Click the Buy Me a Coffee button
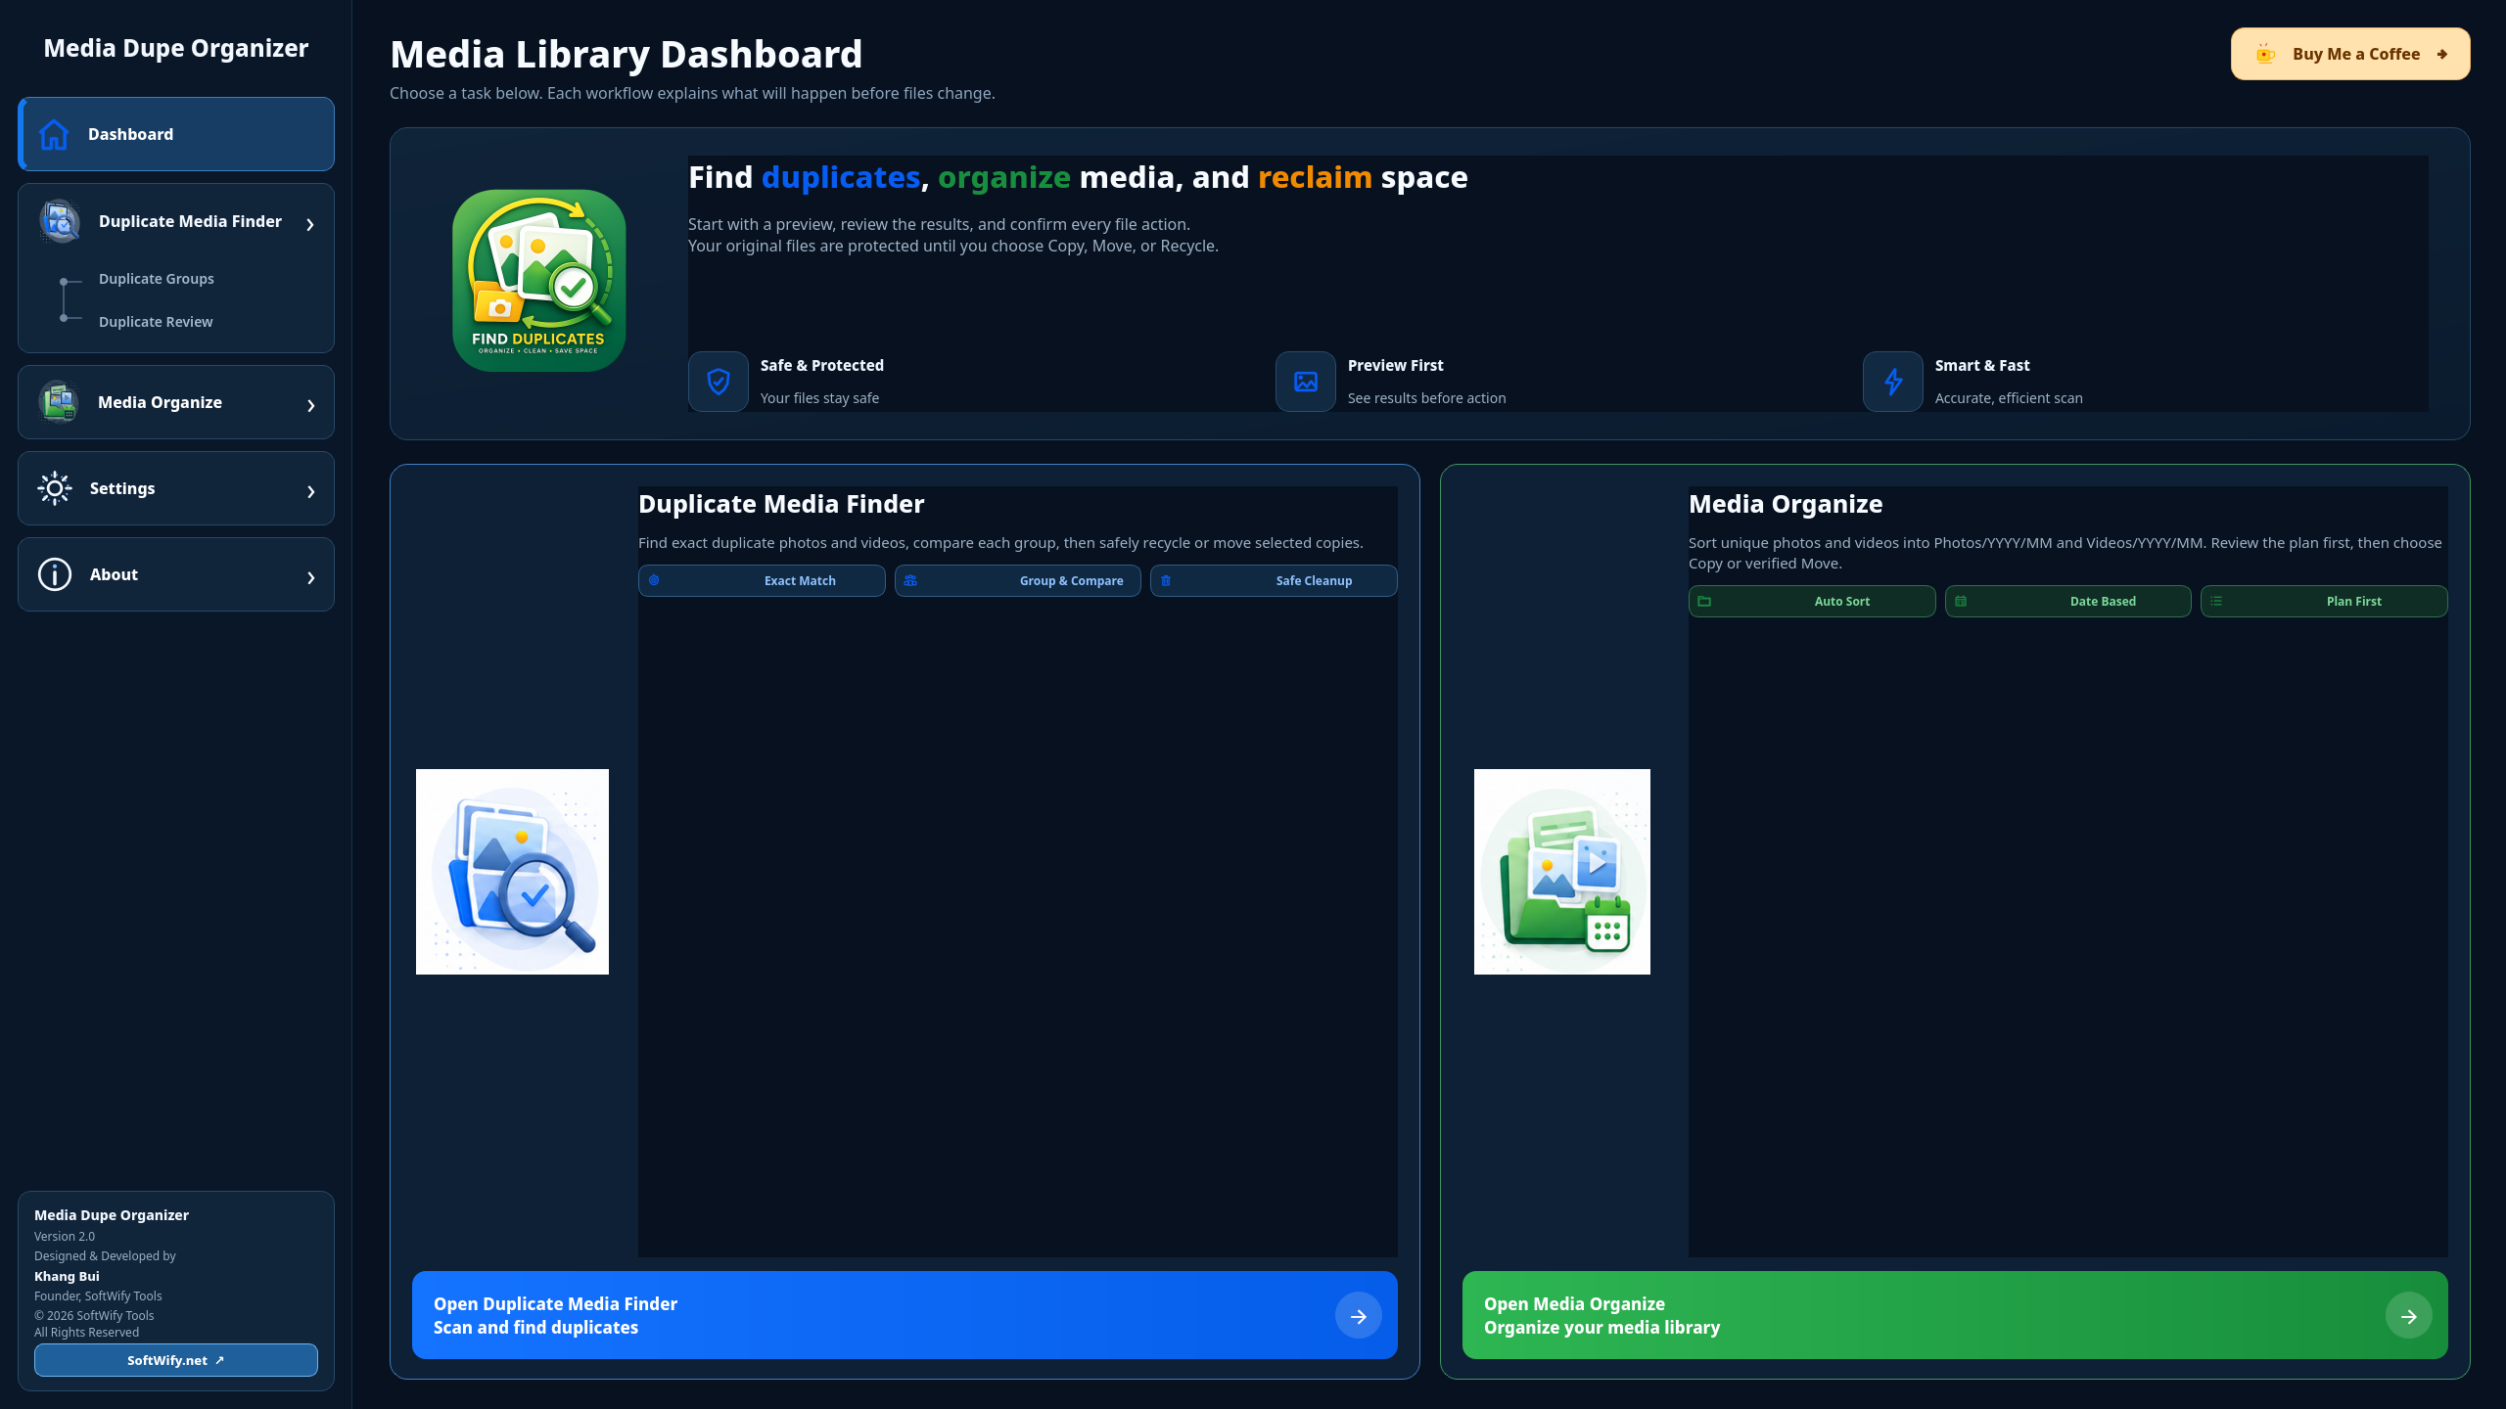Viewport: 2506px width, 1409px height. point(2350,54)
